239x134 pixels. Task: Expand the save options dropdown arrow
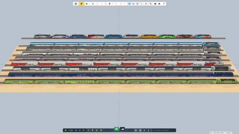pos(90,4)
